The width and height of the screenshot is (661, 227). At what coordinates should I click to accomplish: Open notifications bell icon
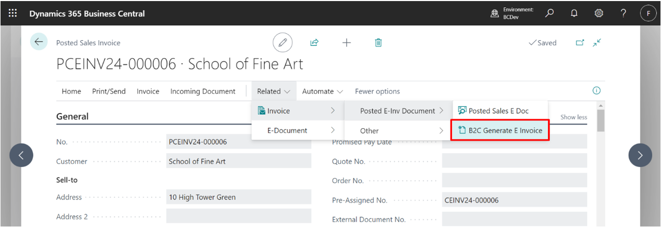click(x=574, y=13)
